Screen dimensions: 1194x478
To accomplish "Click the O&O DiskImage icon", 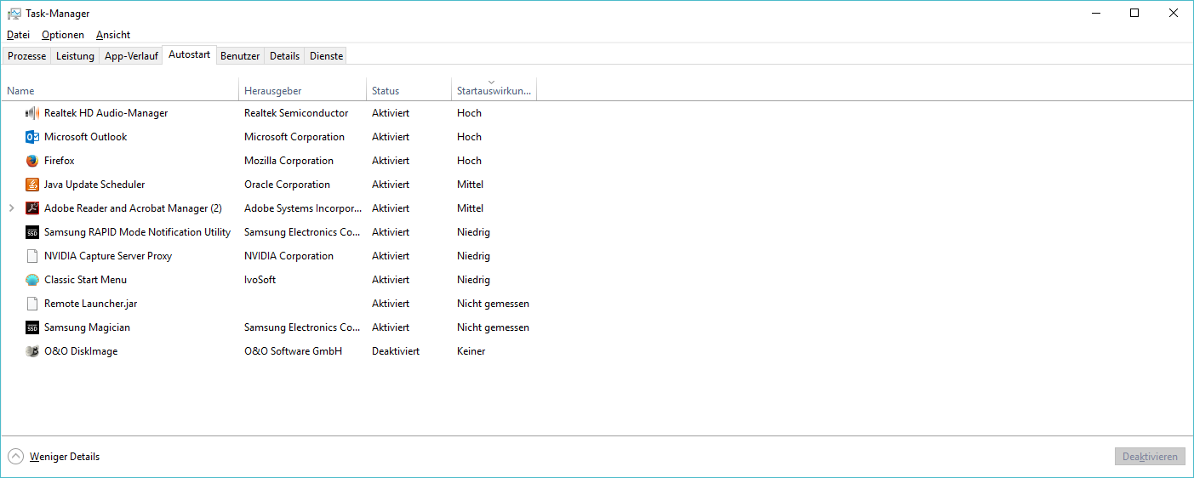I will [32, 351].
